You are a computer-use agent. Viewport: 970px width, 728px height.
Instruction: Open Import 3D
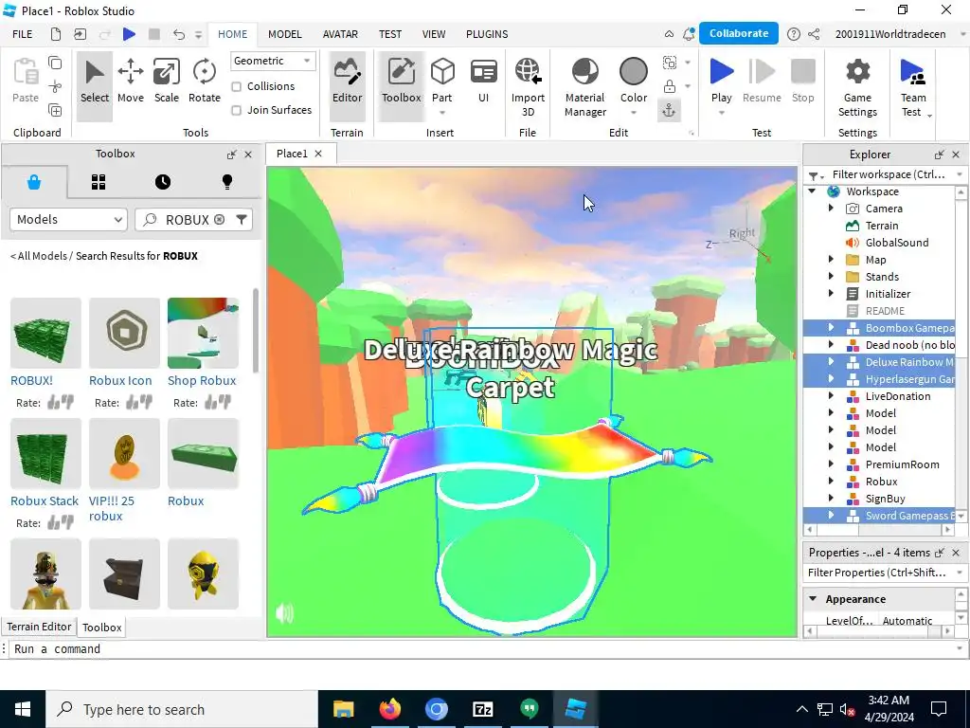point(528,86)
